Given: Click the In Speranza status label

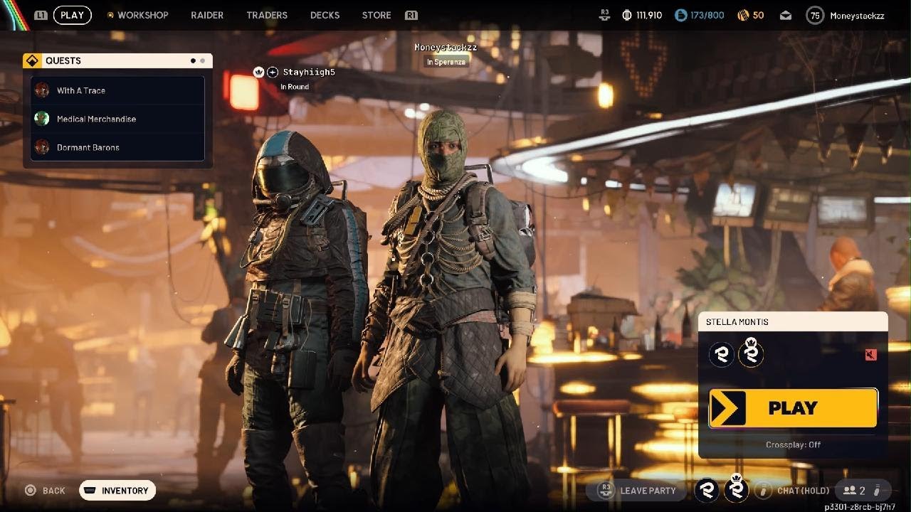Looking at the screenshot, I should 446,62.
